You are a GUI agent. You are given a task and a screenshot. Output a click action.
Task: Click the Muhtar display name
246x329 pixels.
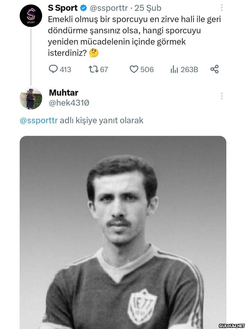(x=63, y=93)
